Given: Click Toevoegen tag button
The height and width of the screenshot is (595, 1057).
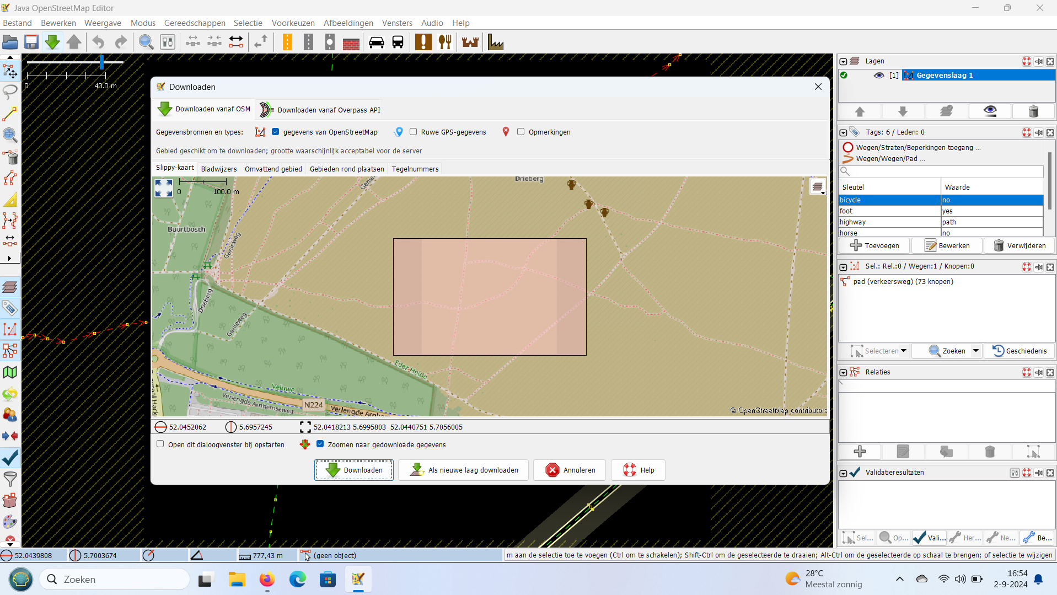Looking at the screenshot, I should tap(874, 245).
